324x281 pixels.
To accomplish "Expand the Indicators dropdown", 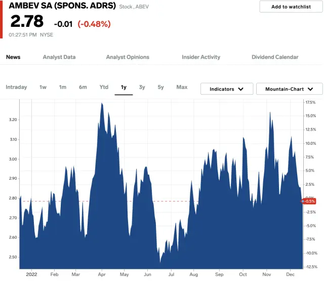I will point(226,89).
